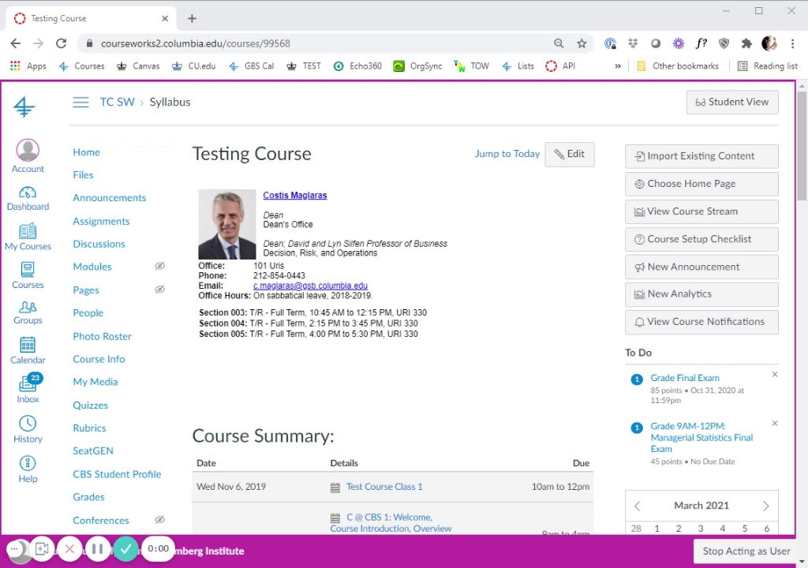The height and width of the screenshot is (568, 808).
Task: Click the green checkmark finish recording button
Action: 125,549
